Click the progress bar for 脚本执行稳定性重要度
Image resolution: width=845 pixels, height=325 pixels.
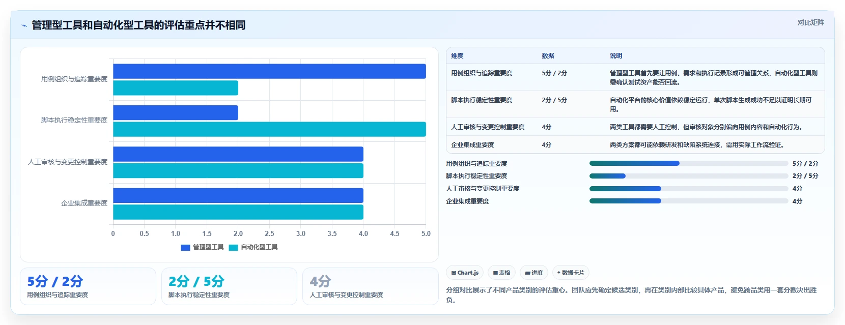tap(689, 176)
